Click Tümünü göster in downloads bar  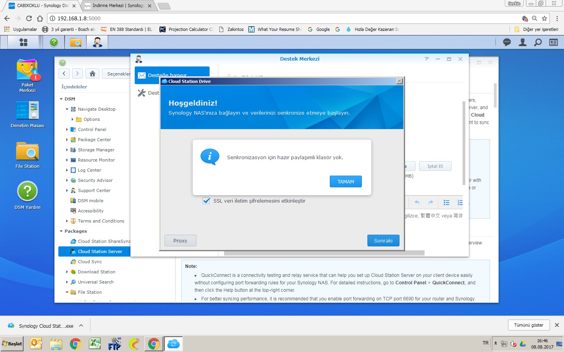point(528,325)
